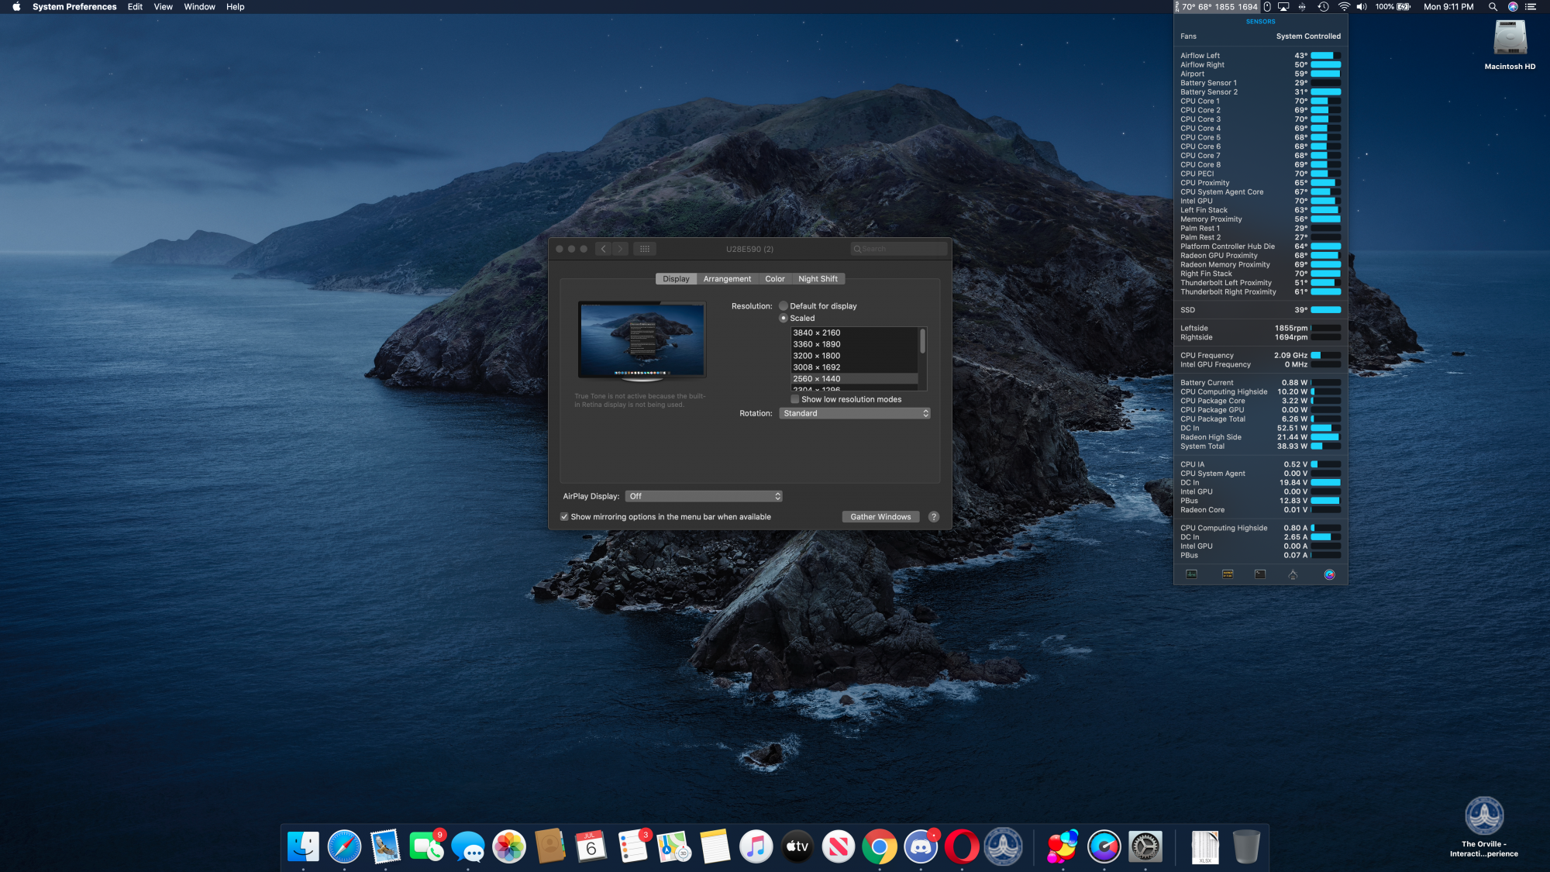Click the display preview thumbnail
This screenshot has width=1550, height=872.
click(x=642, y=341)
